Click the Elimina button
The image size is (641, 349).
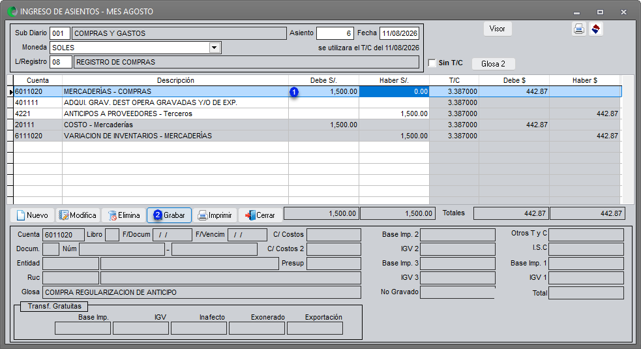tap(124, 215)
